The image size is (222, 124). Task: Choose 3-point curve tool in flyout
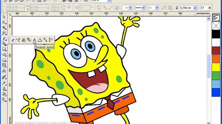pos(40,40)
